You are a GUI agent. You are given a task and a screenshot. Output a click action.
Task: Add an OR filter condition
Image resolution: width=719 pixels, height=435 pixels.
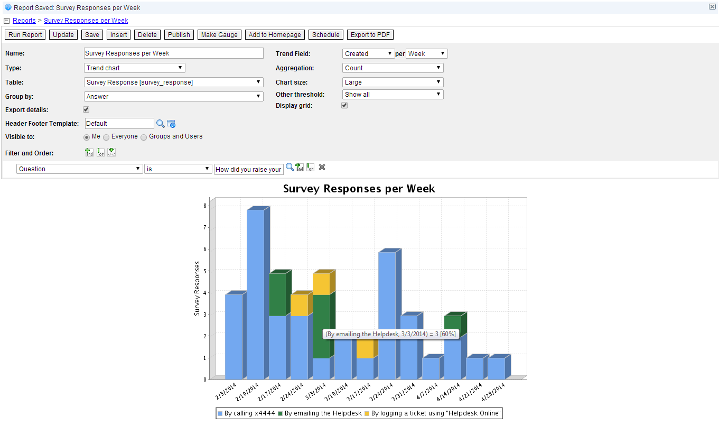100,152
